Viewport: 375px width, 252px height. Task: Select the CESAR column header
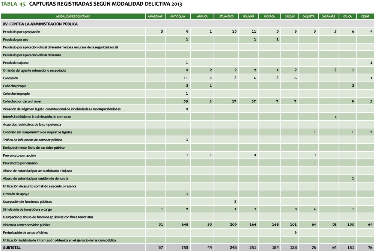(x=366, y=17)
